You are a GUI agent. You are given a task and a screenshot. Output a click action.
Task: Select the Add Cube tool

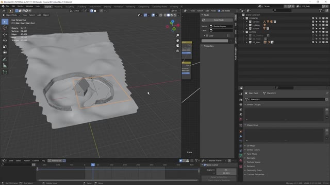point(5,72)
